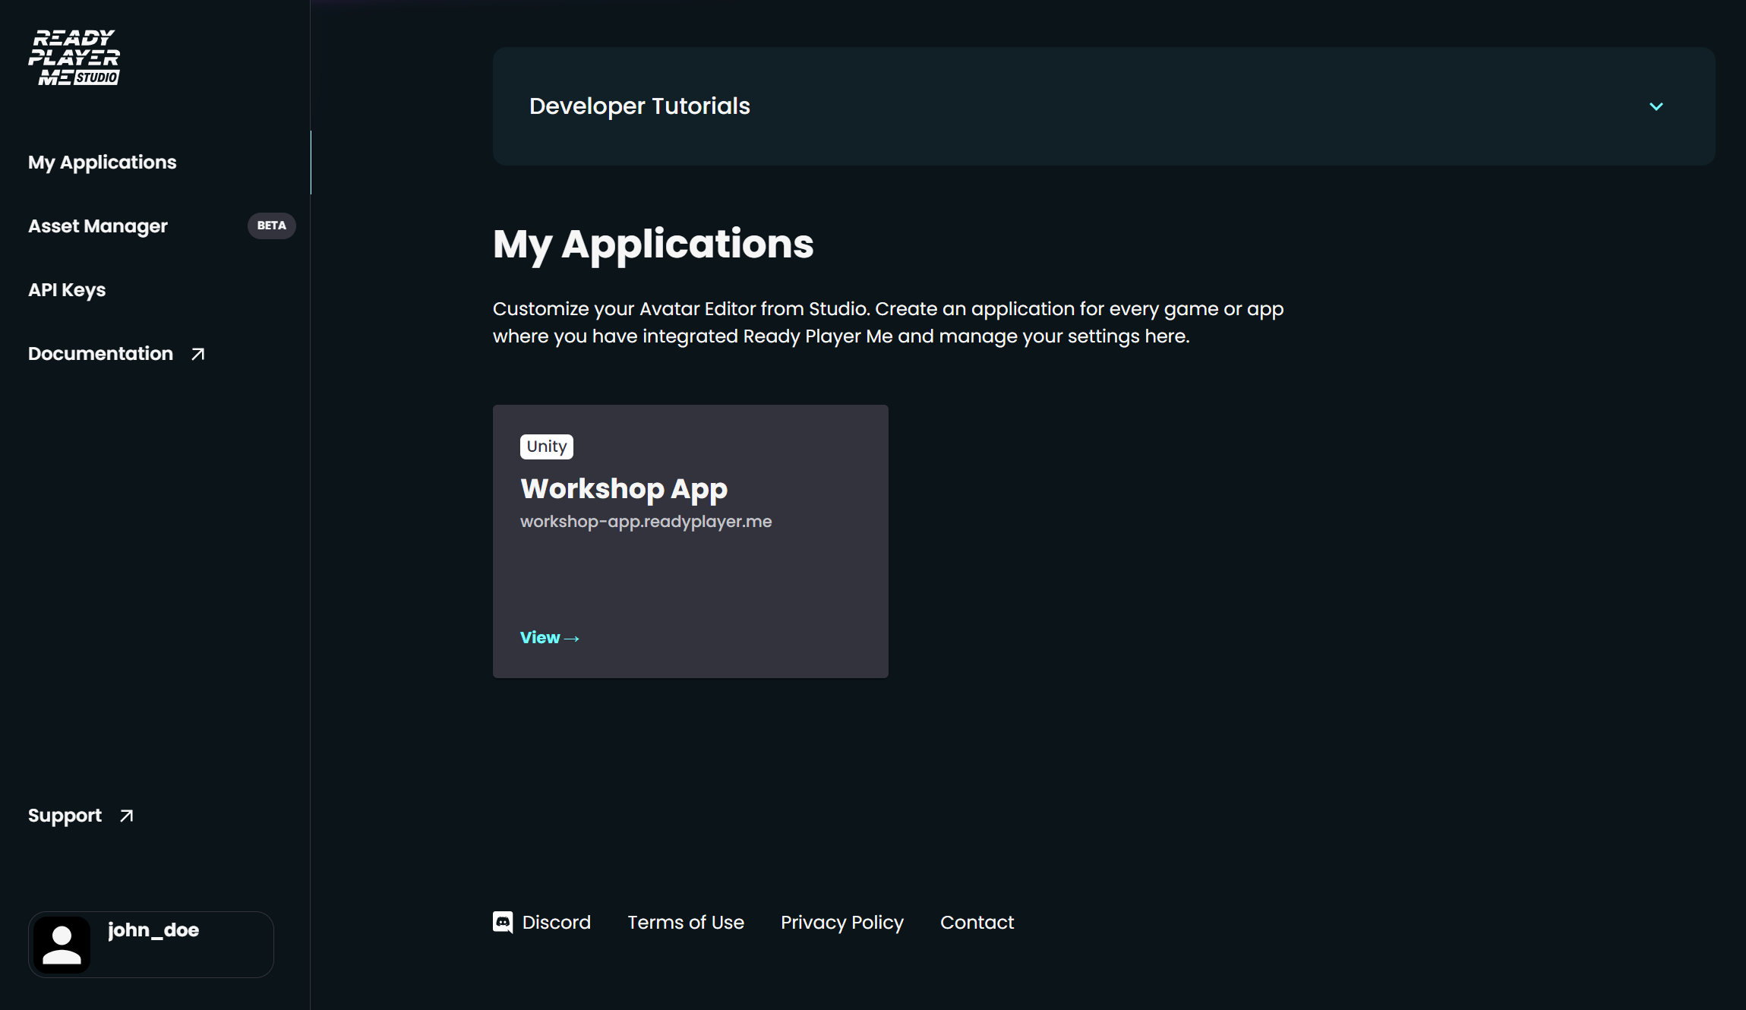This screenshot has height=1010, width=1746.
Task: Click the Documentation external link arrow
Action: (198, 354)
